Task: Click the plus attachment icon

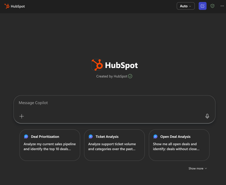Action: click(21, 116)
